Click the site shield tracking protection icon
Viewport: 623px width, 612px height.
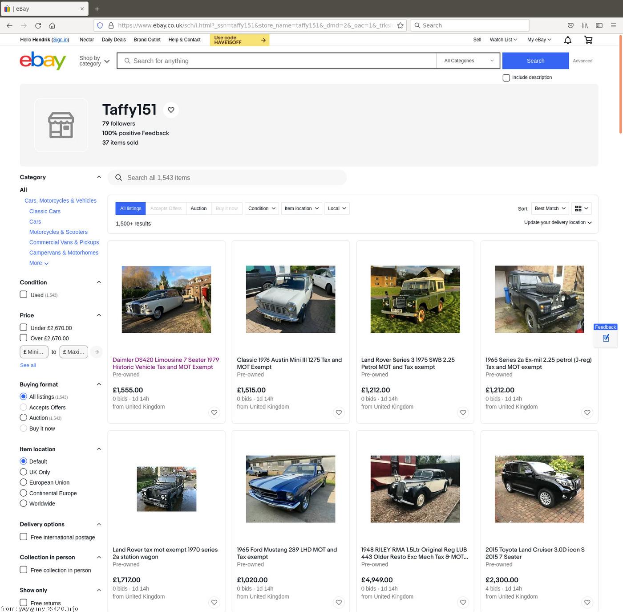point(100,25)
